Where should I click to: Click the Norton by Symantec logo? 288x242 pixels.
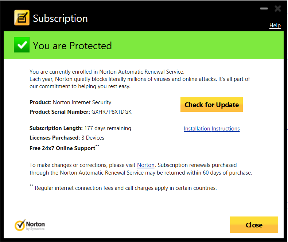[30, 225]
